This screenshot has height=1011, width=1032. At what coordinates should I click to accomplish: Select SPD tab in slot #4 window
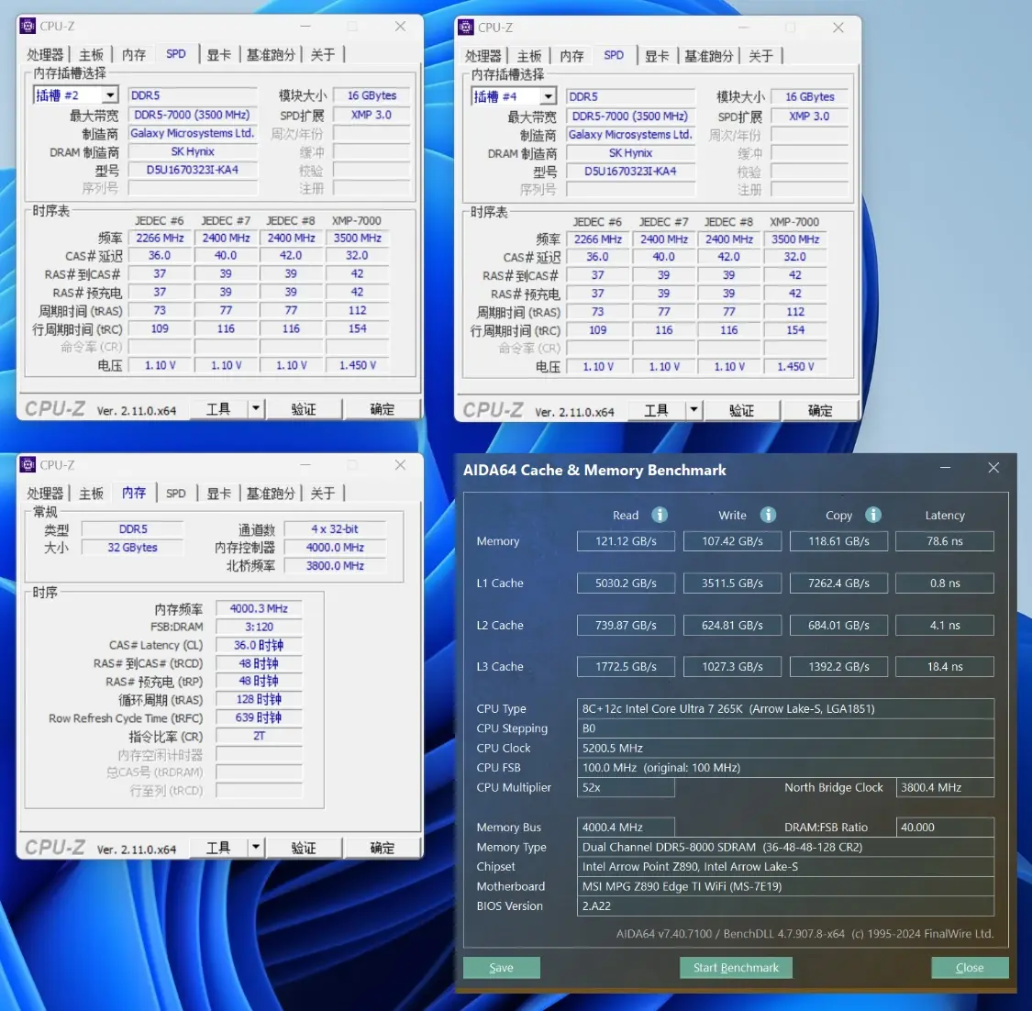click(614, 55)
